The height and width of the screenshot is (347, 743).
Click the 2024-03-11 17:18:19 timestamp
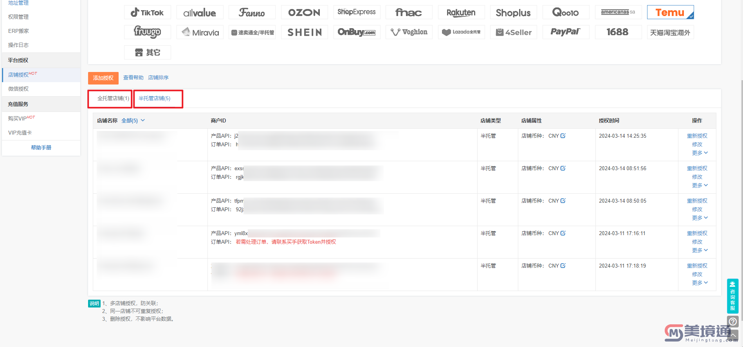(622, 266)
